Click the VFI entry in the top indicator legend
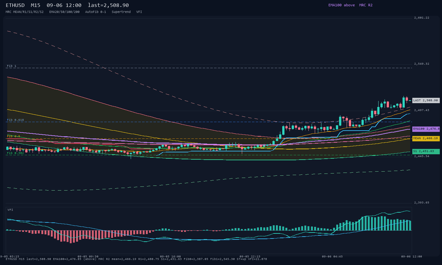 (139, 12)
